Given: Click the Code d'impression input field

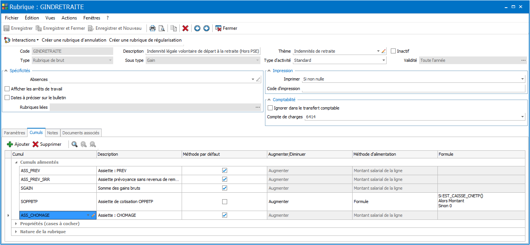Looking at the screenshot, I should (414, 89).
